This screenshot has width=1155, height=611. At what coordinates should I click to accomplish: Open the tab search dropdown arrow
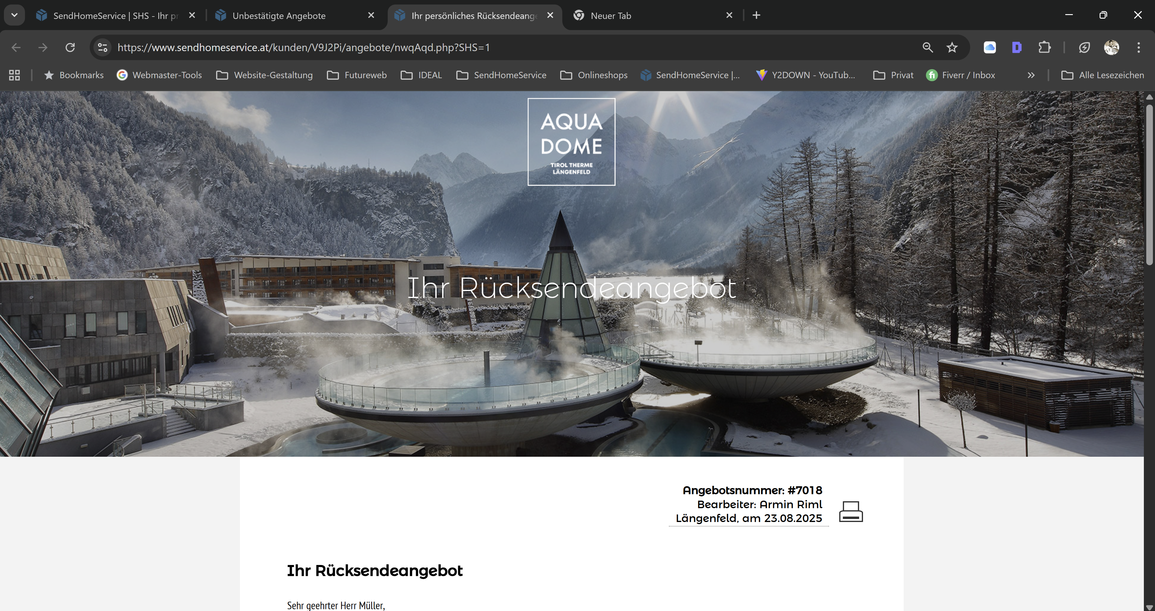14,15
